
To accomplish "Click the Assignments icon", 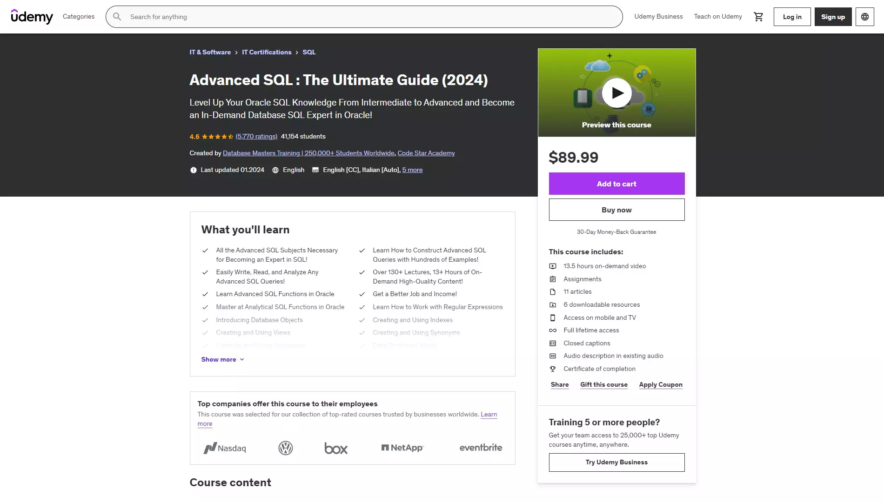I will tap(553, 279).
